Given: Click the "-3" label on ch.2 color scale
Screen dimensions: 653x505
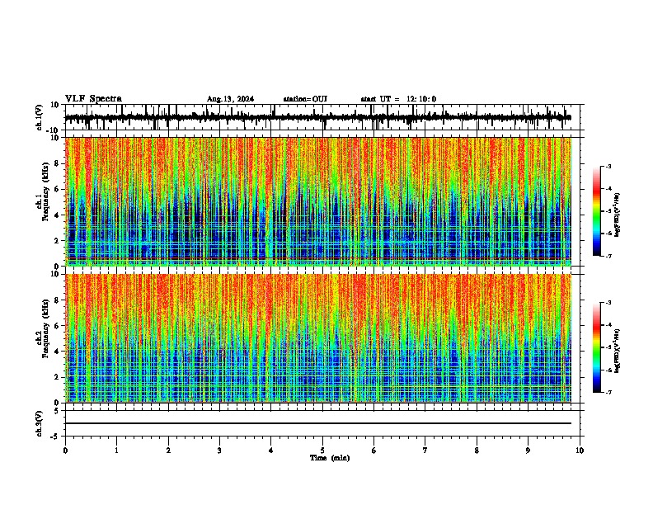Looking at the screenshot, I should [608, 303].
